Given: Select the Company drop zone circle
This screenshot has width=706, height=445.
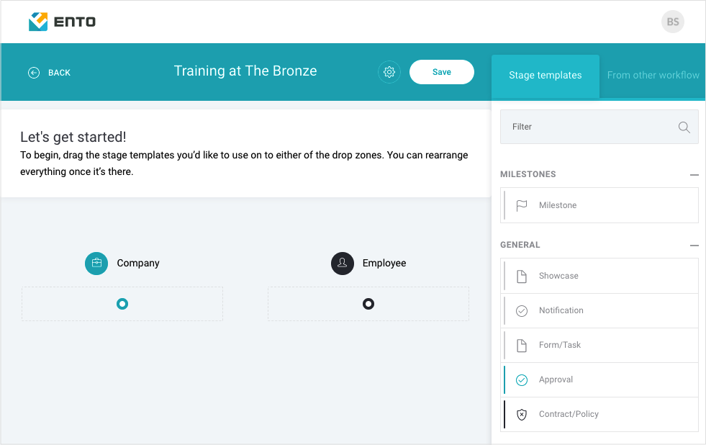Looking at the screenshot, I should click(122, 304).
